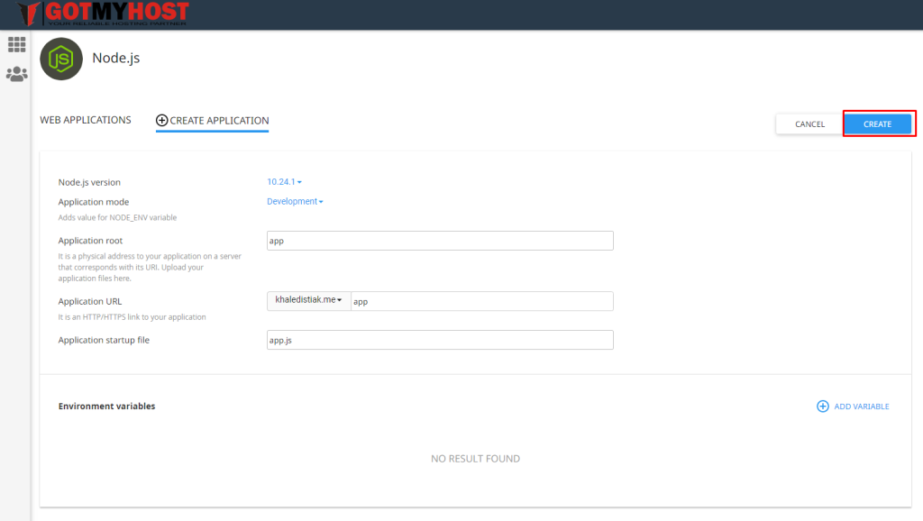Click the plus circle icon for Add Variable
This screenshot has height=521, width=923.
click(x=822, y=407)
